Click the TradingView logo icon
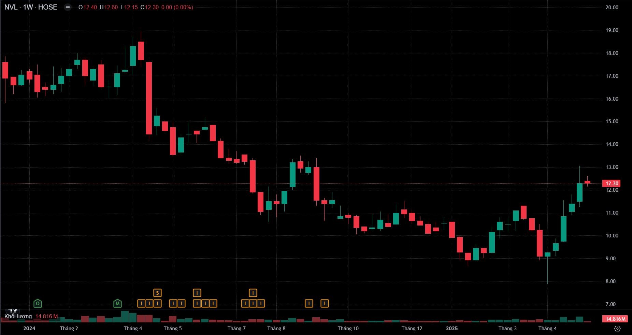The height and width of the screenshot is (335, 632). pos(13,311)
